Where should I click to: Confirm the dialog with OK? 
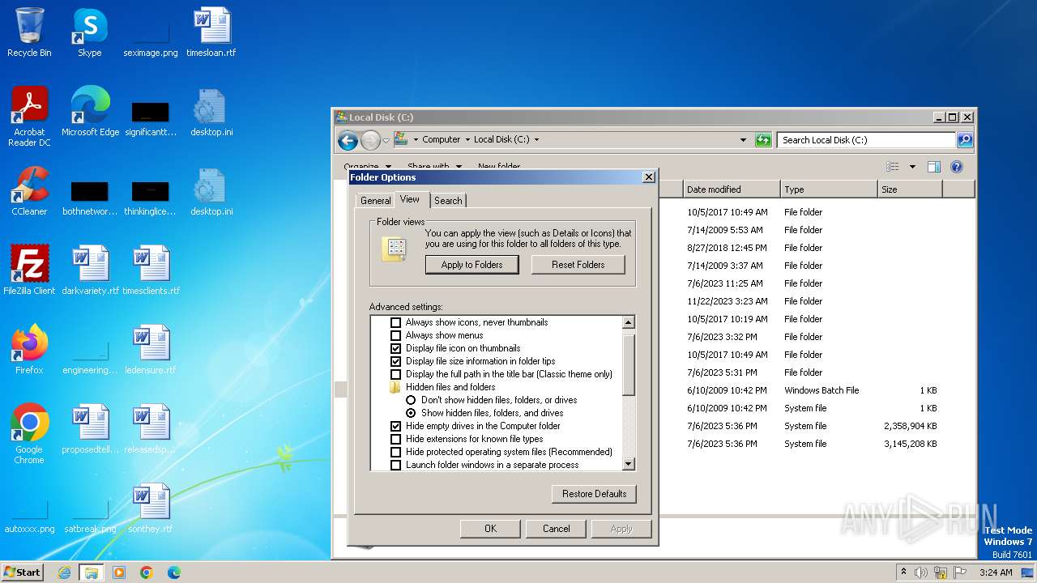click(490, 529)
